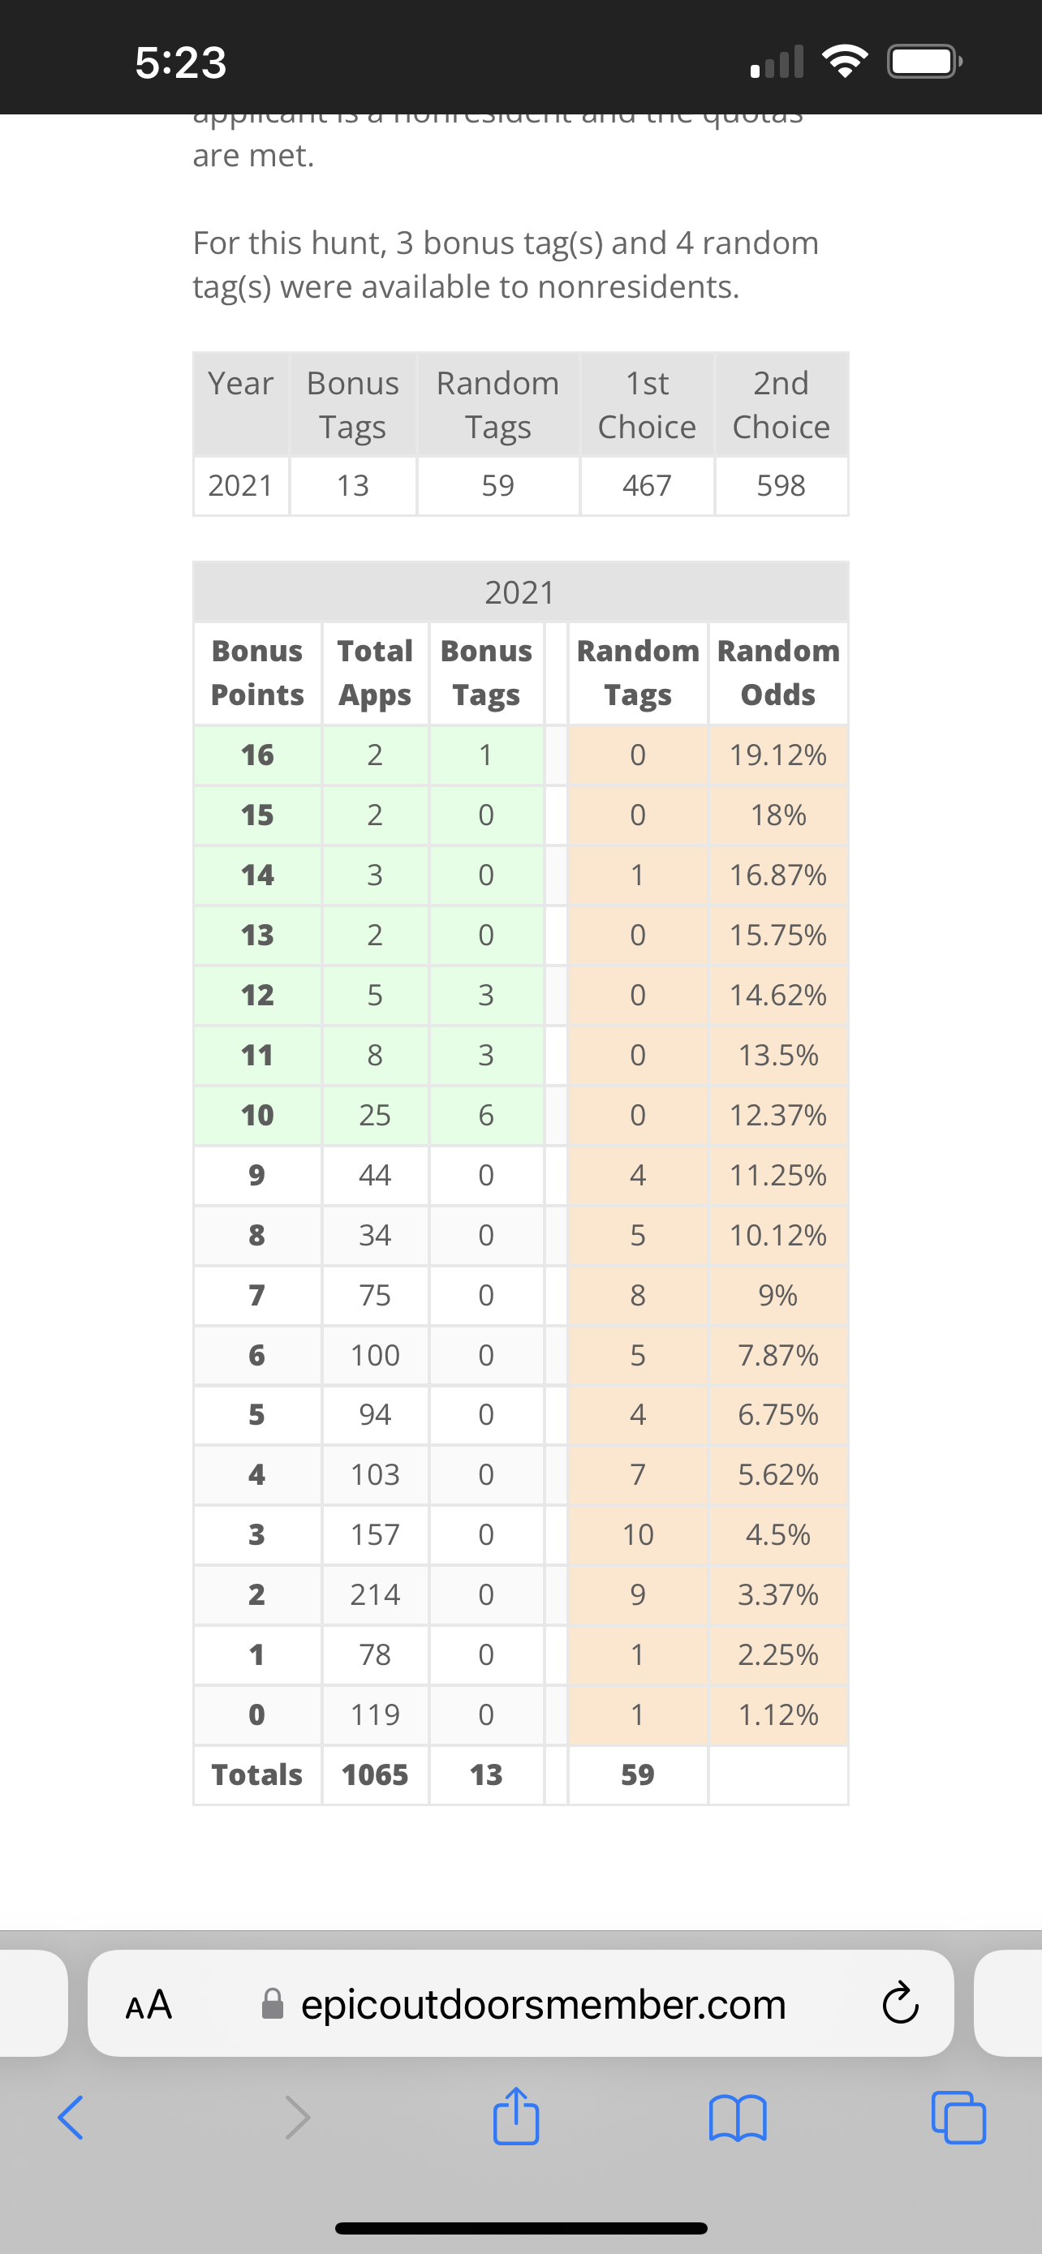
Task: Tap the Random Odds column header
Action: point(777,673)
